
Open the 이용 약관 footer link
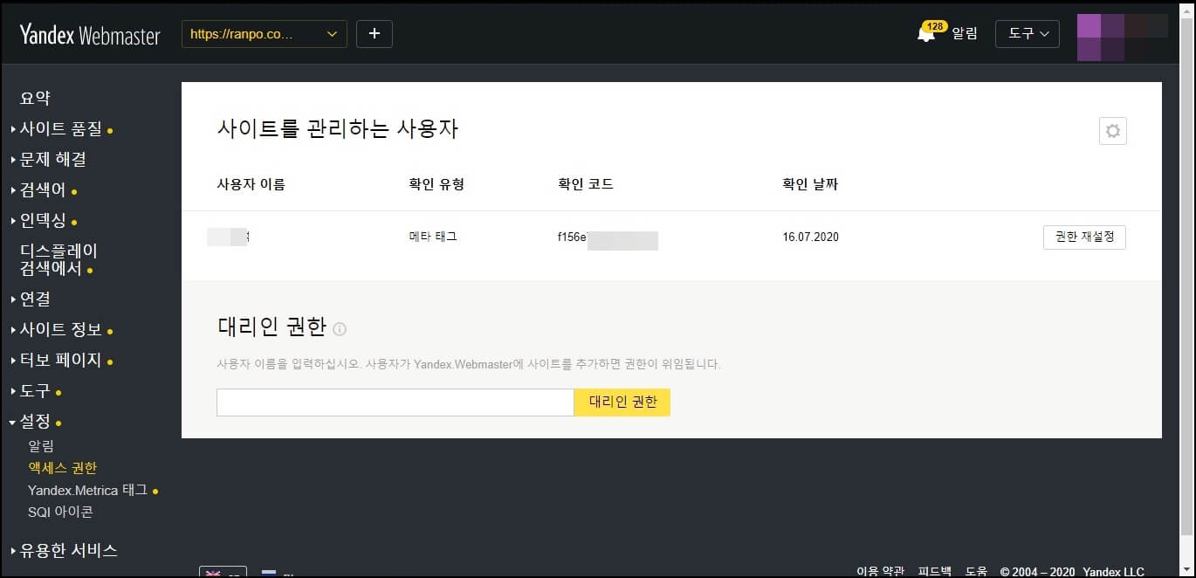[x=880, y=571]
